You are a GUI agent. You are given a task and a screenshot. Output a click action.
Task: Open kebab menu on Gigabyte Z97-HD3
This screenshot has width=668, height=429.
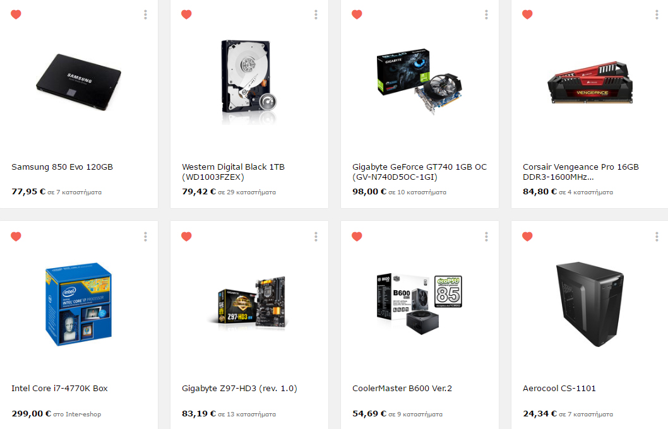pyautogui.click(x=316, y=237)
